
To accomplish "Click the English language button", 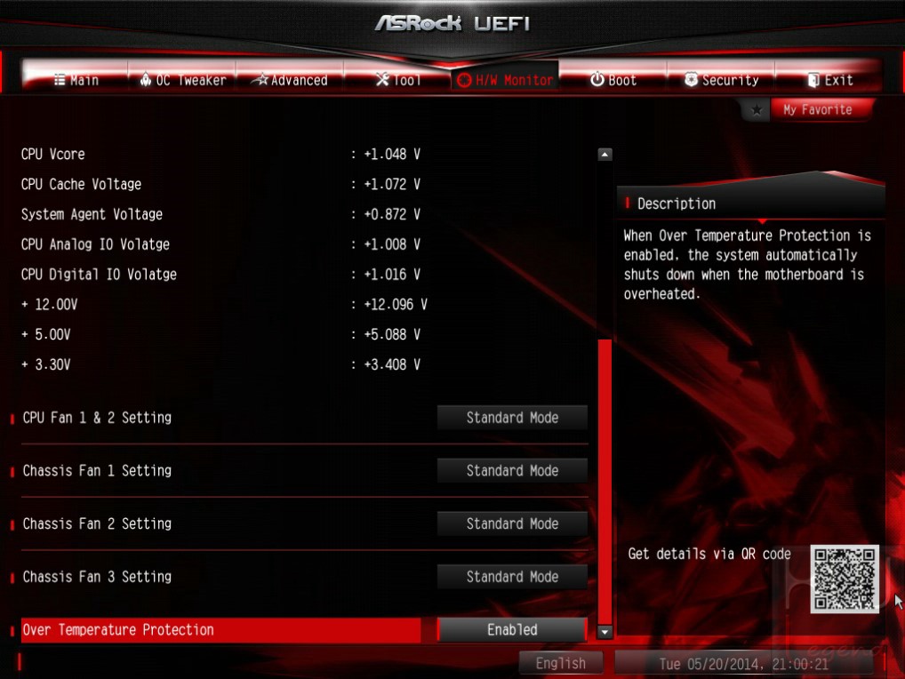I will pos(560,663).
